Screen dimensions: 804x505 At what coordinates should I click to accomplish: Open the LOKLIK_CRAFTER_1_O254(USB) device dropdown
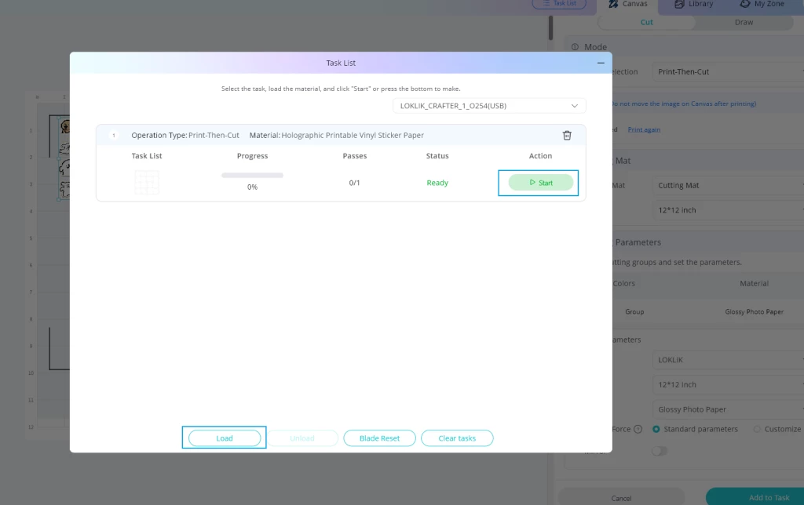(489, 106)
